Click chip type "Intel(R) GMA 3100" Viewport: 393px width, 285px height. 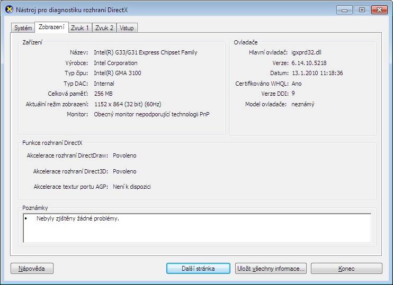117,73
